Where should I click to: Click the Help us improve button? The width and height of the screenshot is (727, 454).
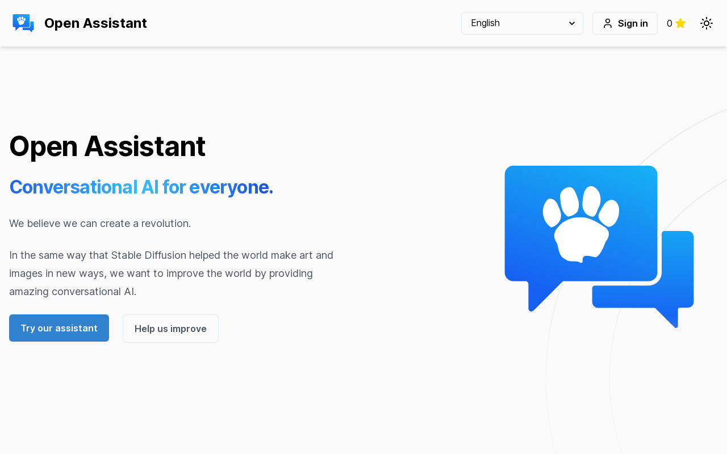[170, 329]
